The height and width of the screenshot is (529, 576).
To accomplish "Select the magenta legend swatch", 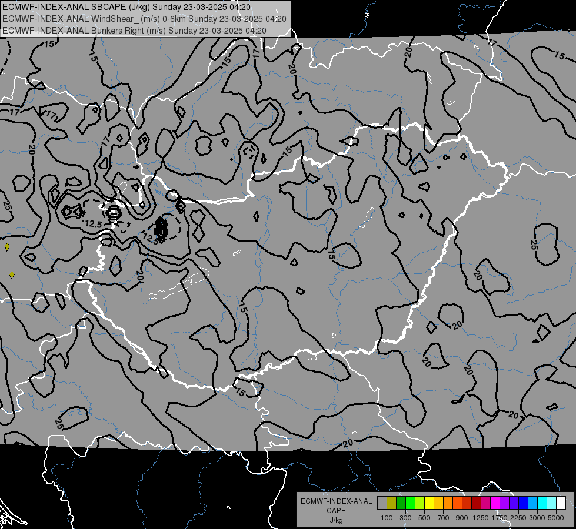I will coord(495,503).
